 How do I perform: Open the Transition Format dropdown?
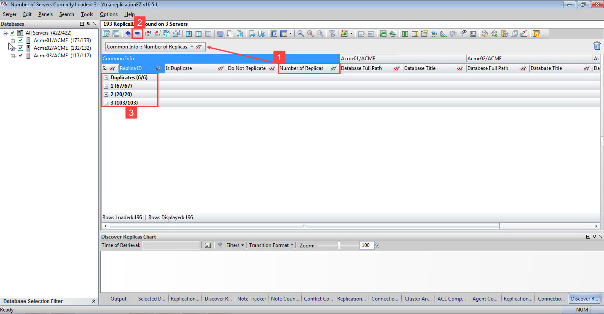(x=270, y=245)
